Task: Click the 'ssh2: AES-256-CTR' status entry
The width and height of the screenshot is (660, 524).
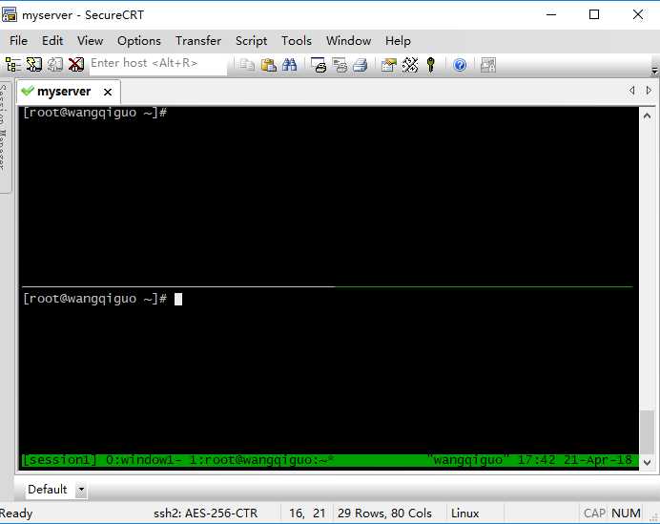Action: (x=205, y=514)
